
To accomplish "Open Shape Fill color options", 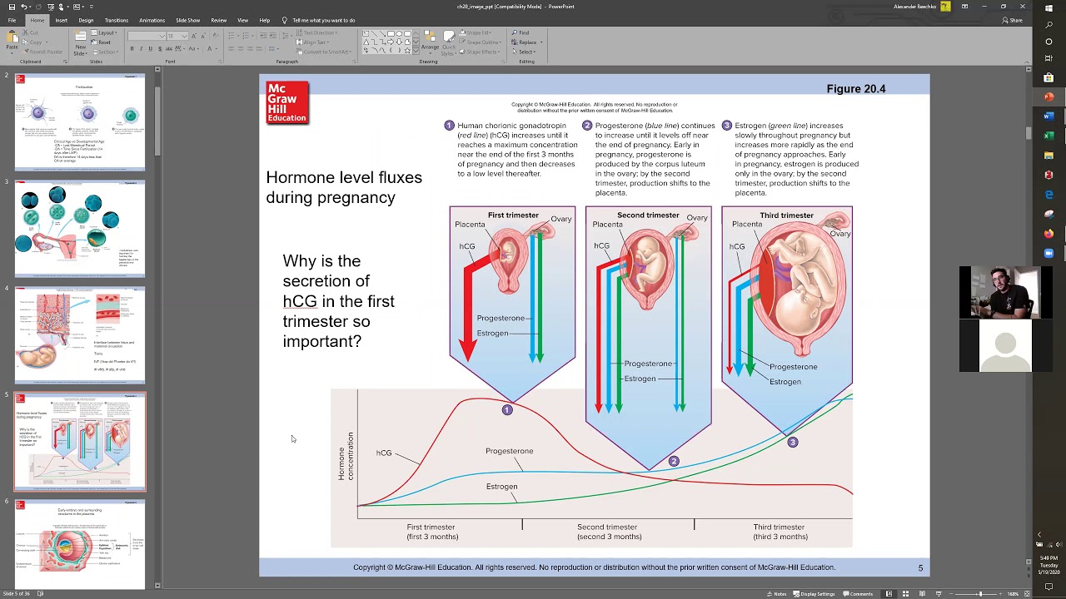I will (477, 32).
